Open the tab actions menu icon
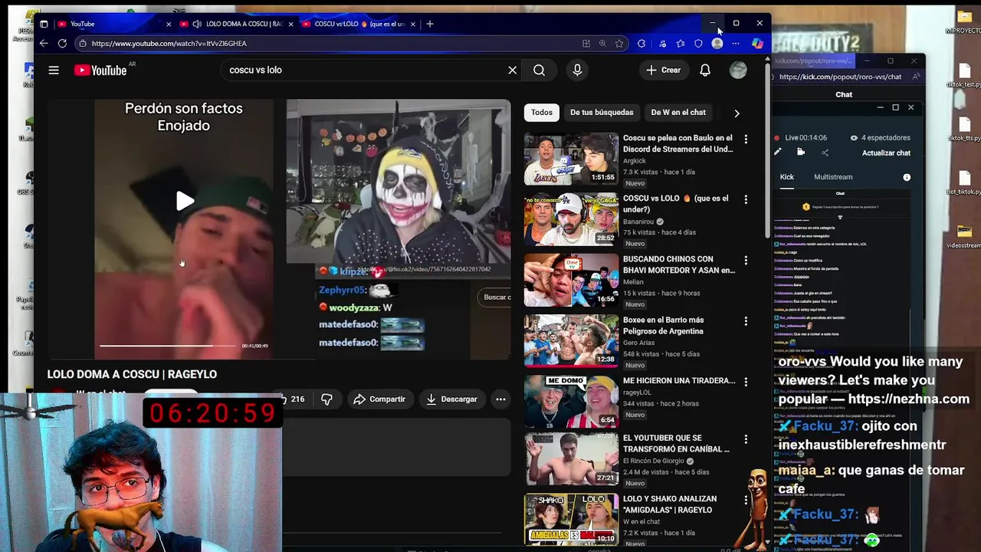Viewport: 981px width, 552px height. (x=44, y=24)
